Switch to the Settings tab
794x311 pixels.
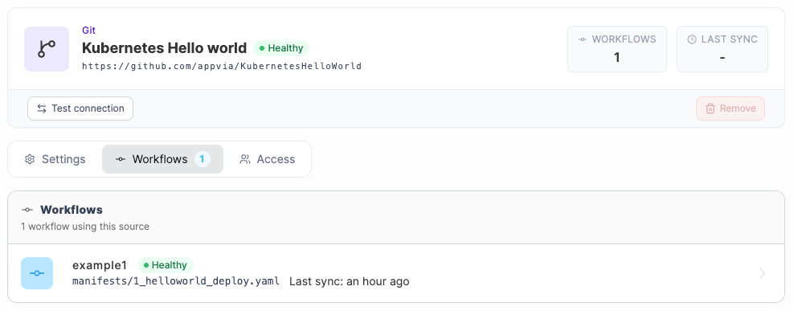(x=55, y=159)
